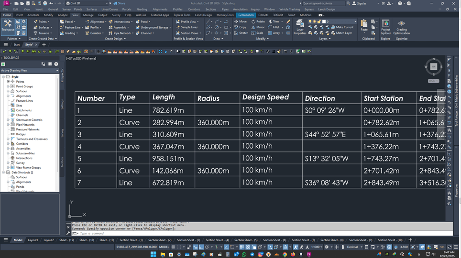Click the Share button

point(119,3)
